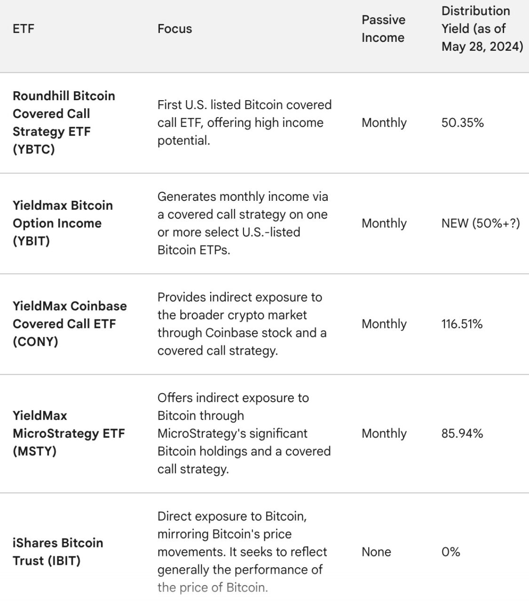Click the MSTY focus description text
This screenshot has height=602, width=529.
pos(244,433)
